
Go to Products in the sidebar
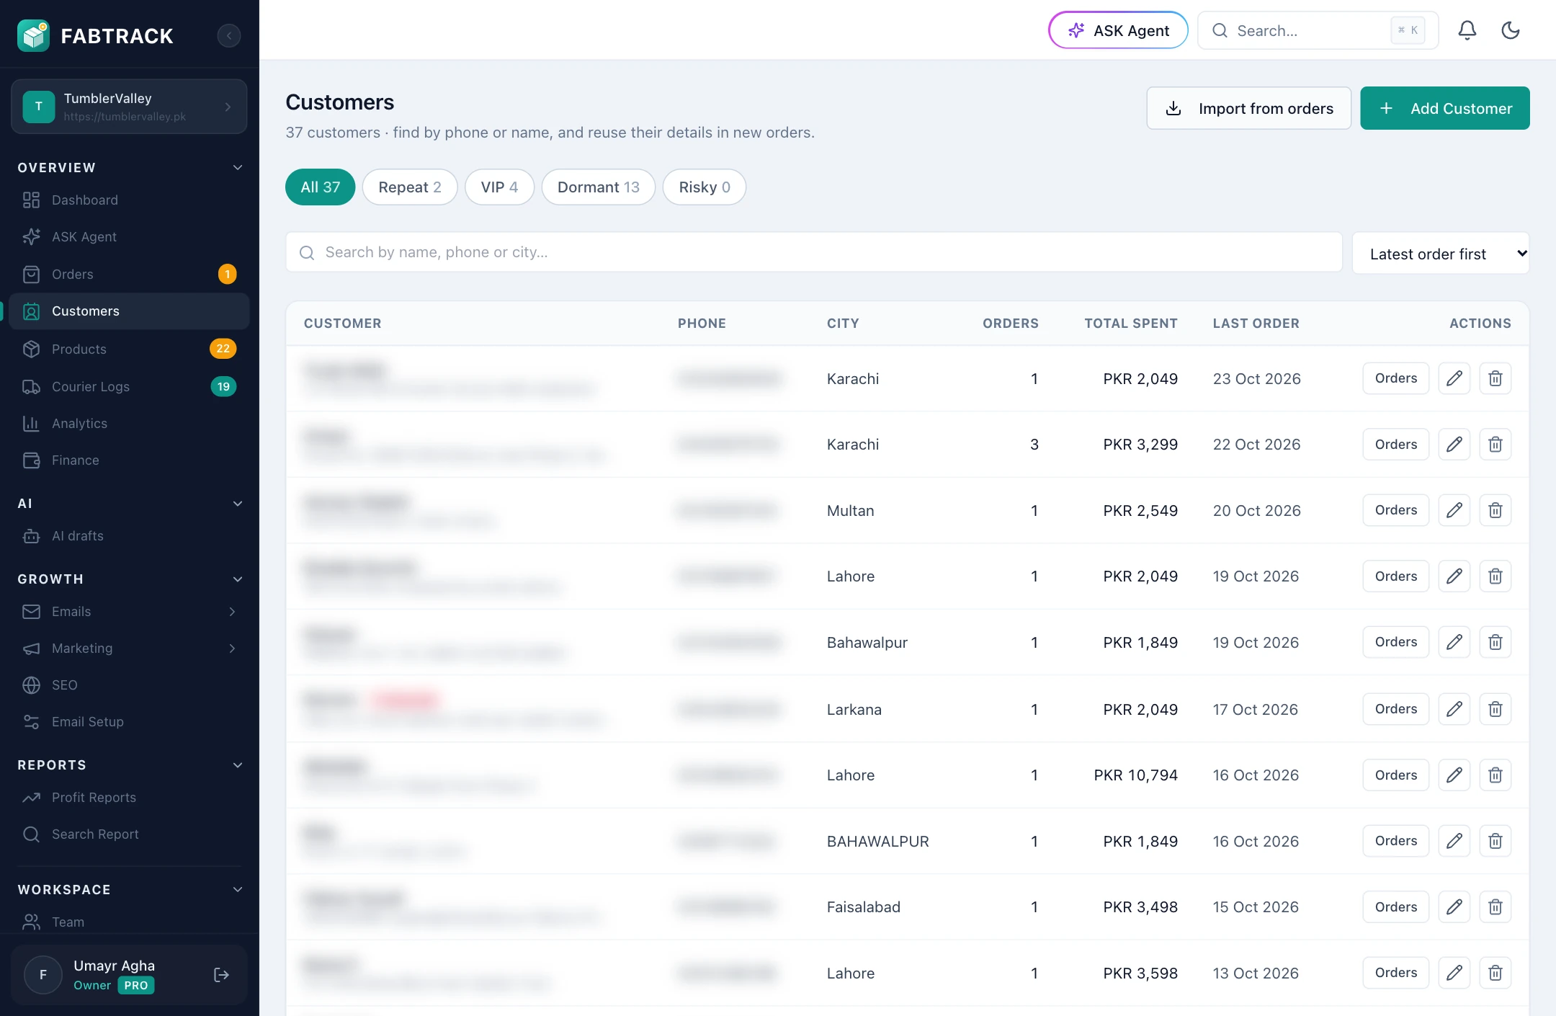click(x=130, y=349)
